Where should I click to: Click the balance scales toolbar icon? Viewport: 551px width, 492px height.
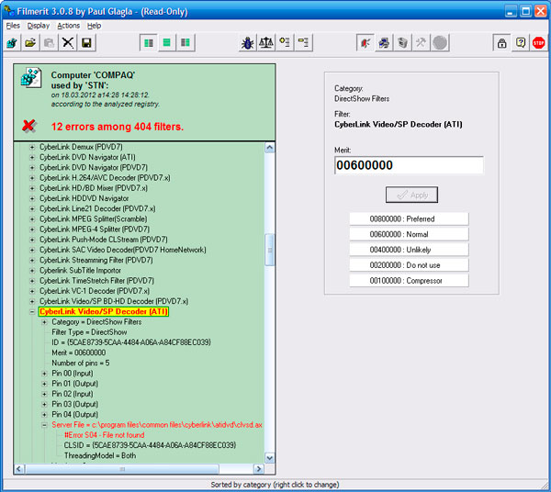[x=266, y=43]
